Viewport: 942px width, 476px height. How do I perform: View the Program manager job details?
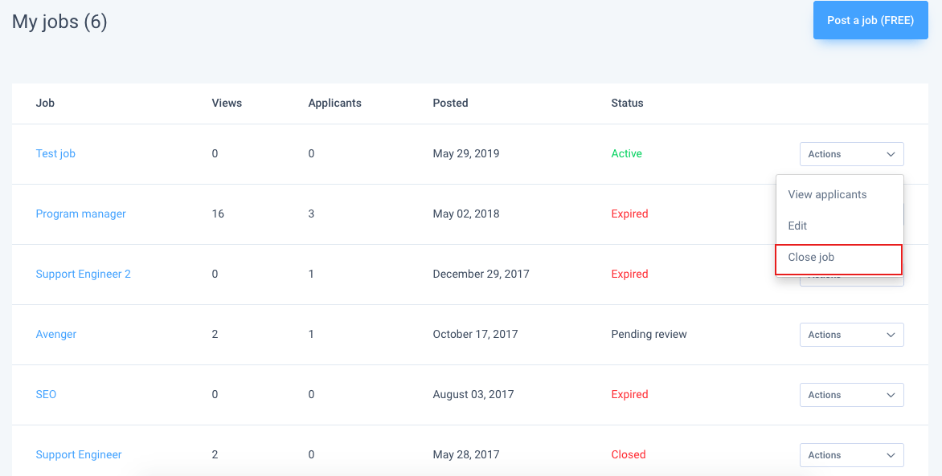[x=80, y=214]
